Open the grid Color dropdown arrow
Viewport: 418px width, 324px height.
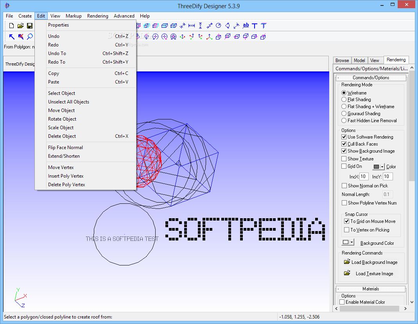pos(382,167)
